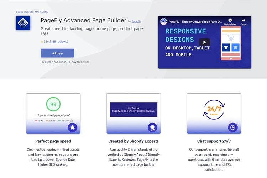The image size is (267, 178).
Task: Open the 2139 reviews link
Action: 58,42
